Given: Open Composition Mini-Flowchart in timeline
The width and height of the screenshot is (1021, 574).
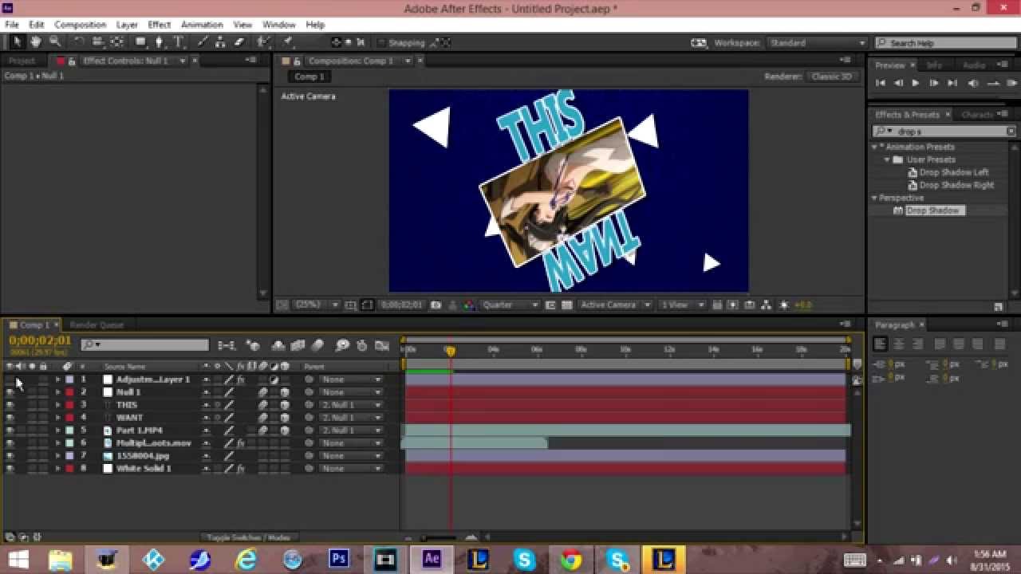Looking at the screenshot, I should pos(227,345).
